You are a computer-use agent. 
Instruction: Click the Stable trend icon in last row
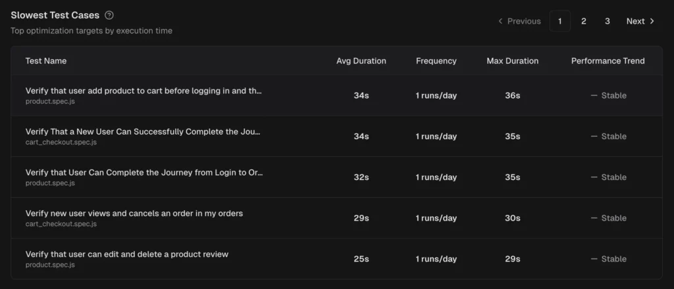(594, 259)
